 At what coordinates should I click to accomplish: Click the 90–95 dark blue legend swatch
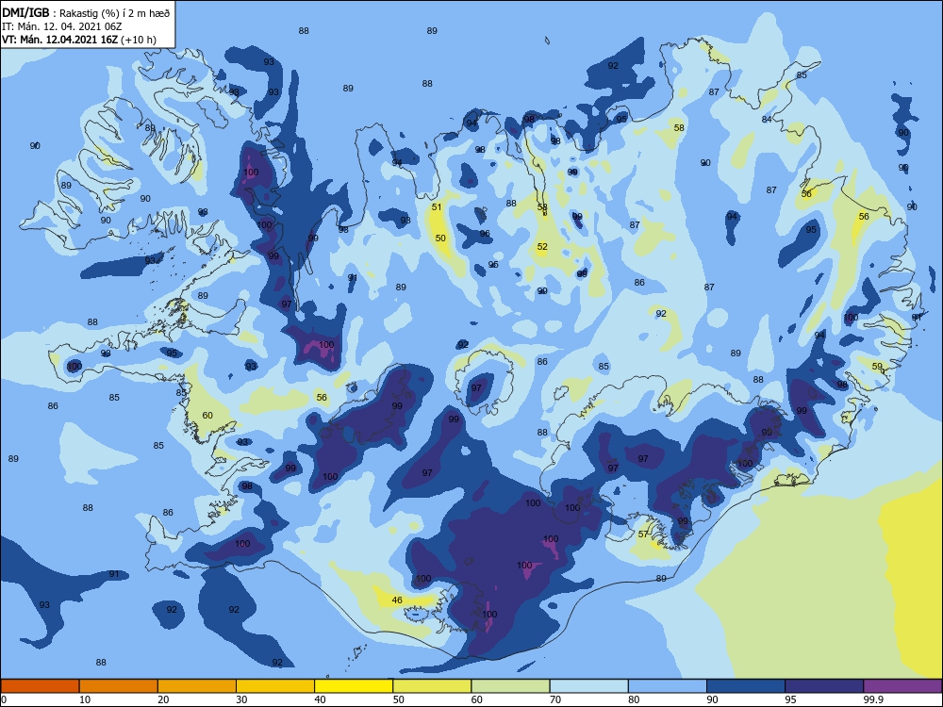tap(746, 686)
